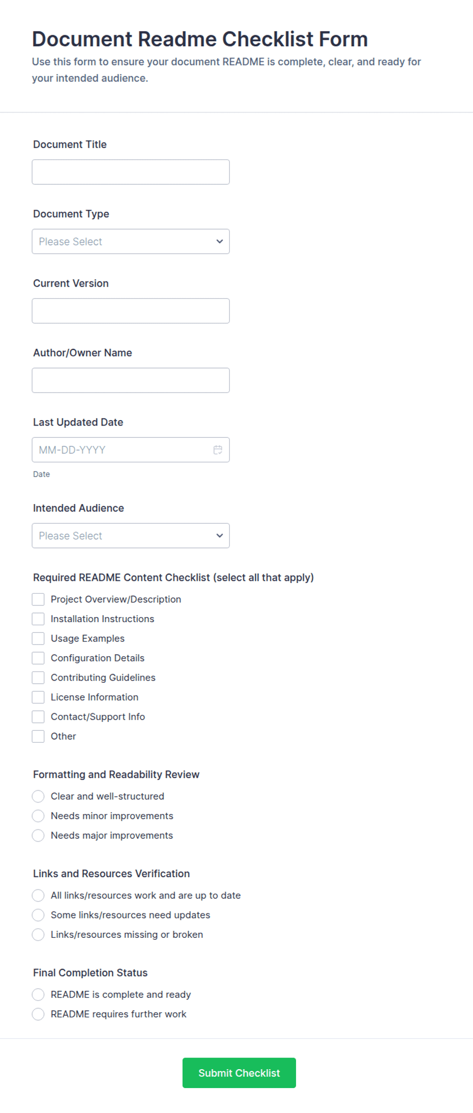This screenshot has height=1113, width=473.
Task: Open the calendar date picker icon
Action: pyautogui.click(x=218, y=450)
